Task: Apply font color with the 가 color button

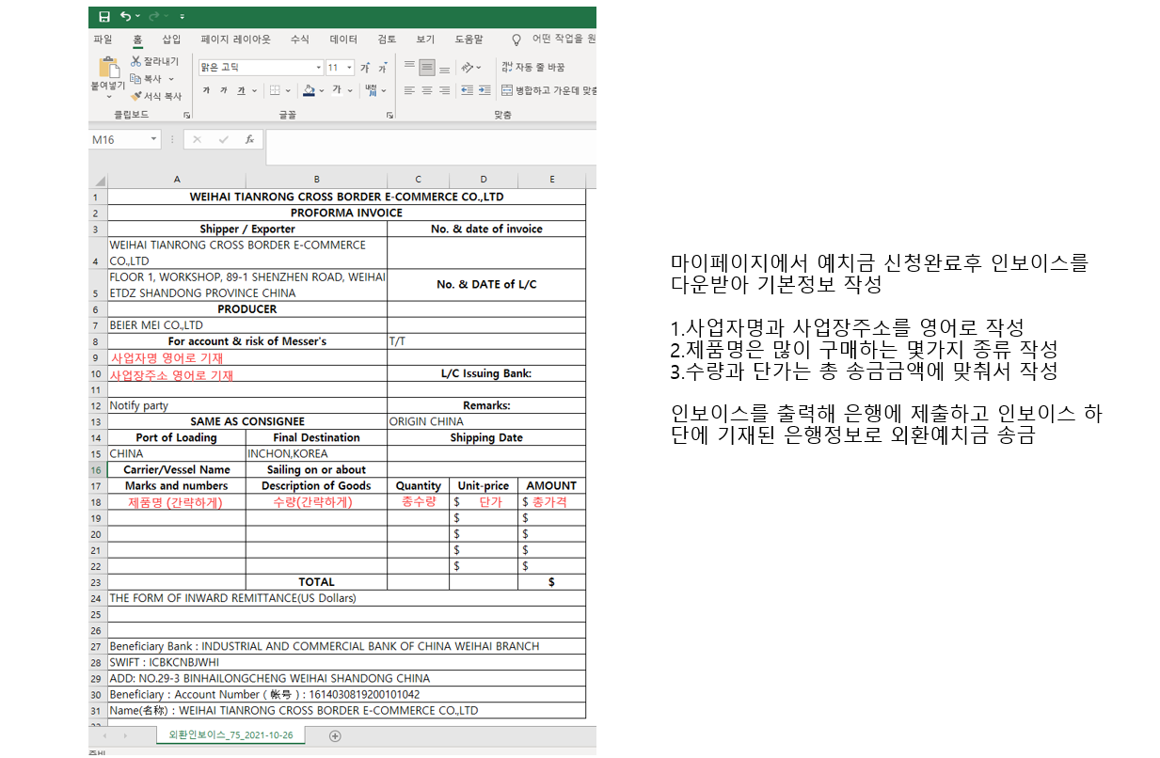Action: (337, 90)
